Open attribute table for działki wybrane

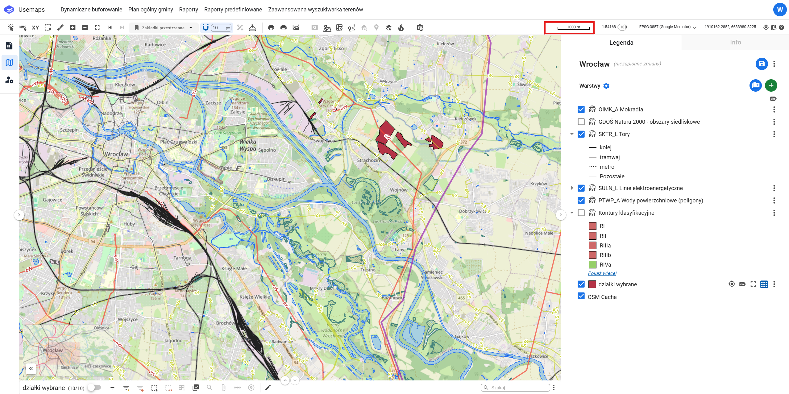(x=764, y=284)
